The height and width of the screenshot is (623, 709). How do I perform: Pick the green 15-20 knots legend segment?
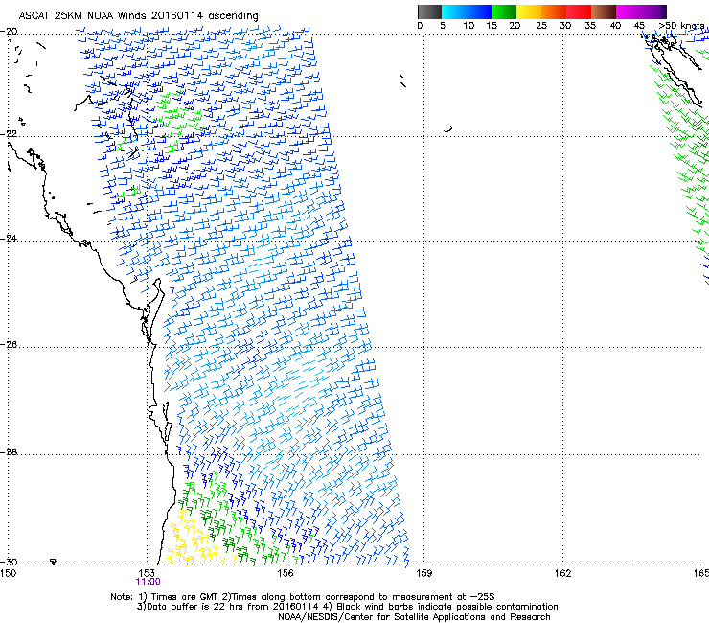504,12
